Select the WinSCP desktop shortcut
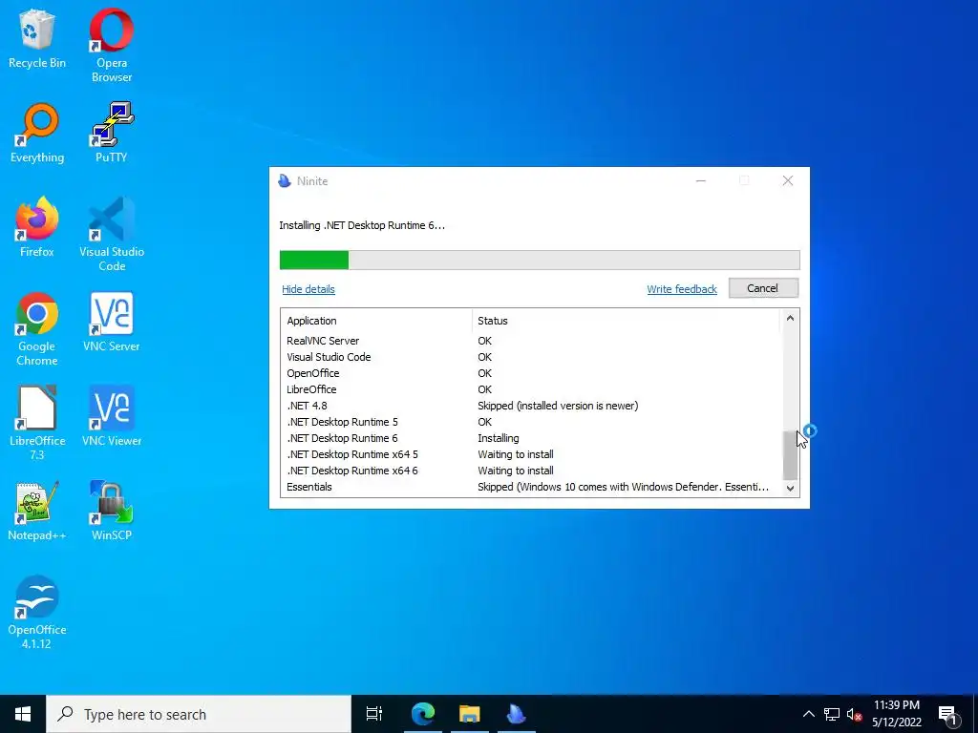 point(112,512)
